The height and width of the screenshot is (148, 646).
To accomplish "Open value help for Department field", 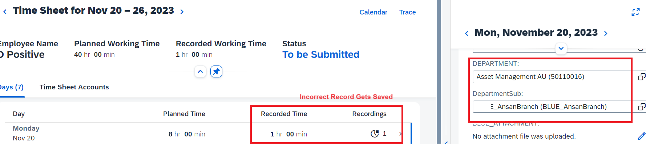I will click(642, 77).
